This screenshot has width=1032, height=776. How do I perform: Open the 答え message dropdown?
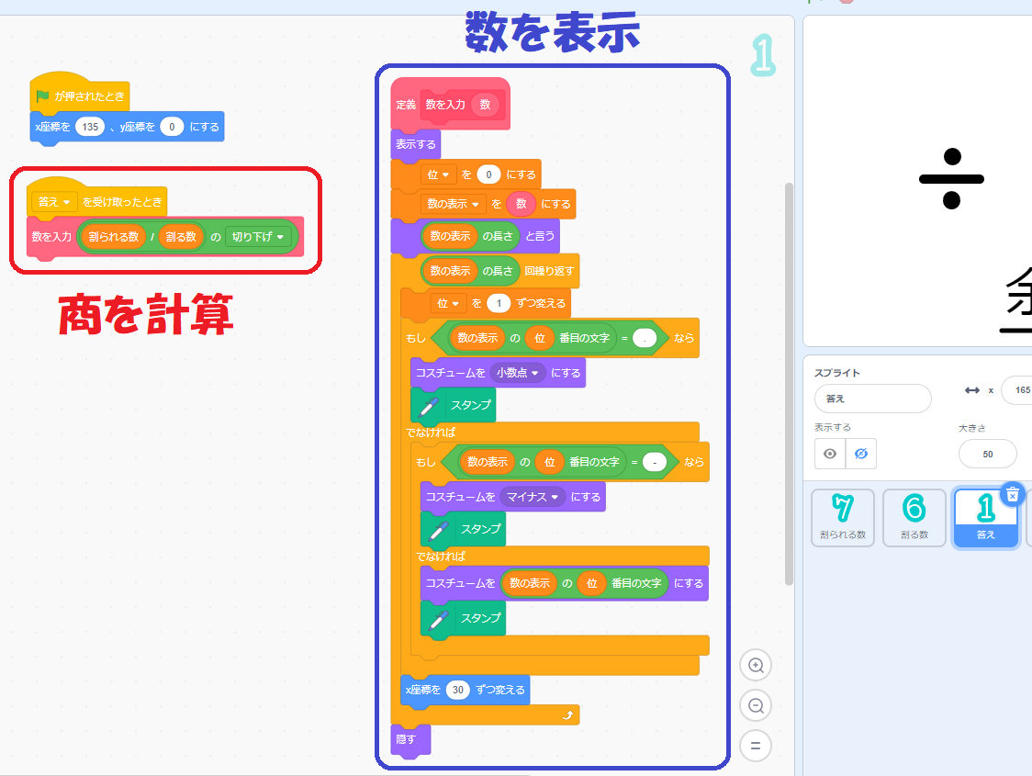(x=54, y=202)
